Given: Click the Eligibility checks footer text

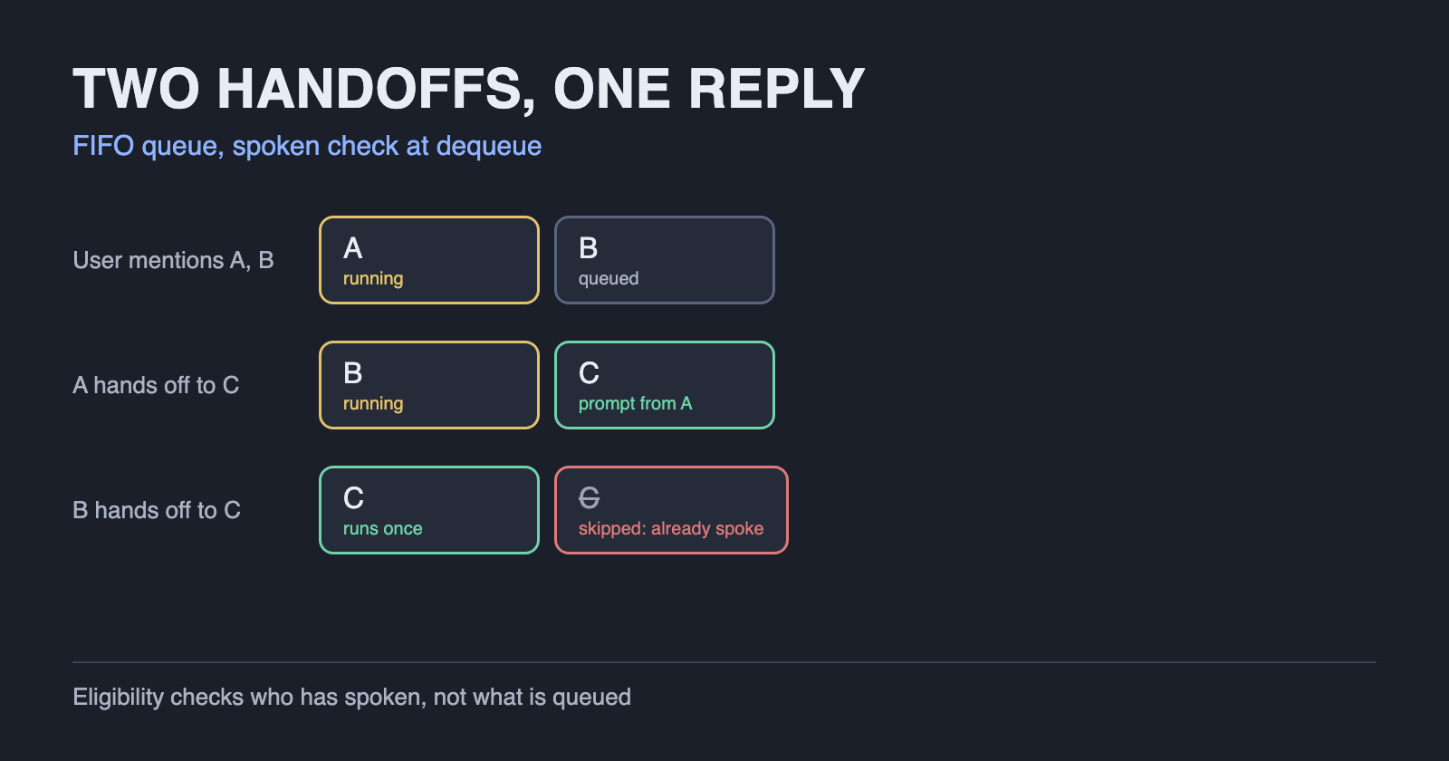Looking at the screenshot, I should pyautogui.click(x=351, y=697).
